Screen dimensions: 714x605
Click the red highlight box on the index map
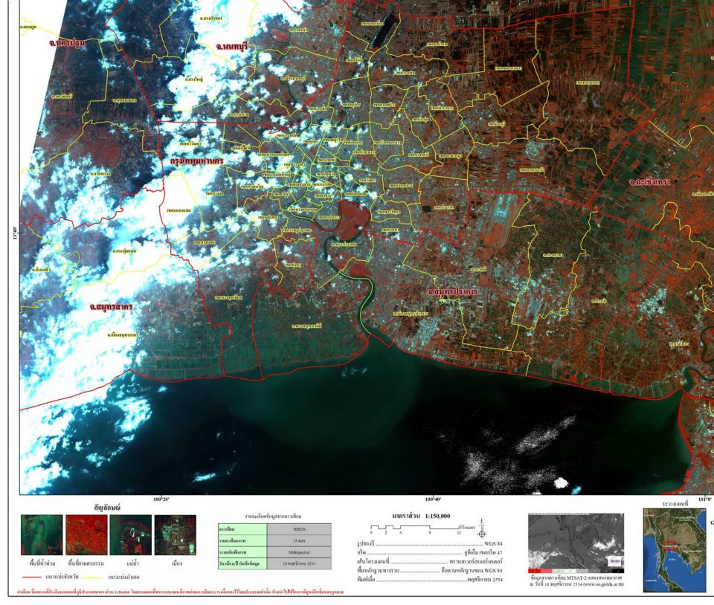click(x=669, y=546)
